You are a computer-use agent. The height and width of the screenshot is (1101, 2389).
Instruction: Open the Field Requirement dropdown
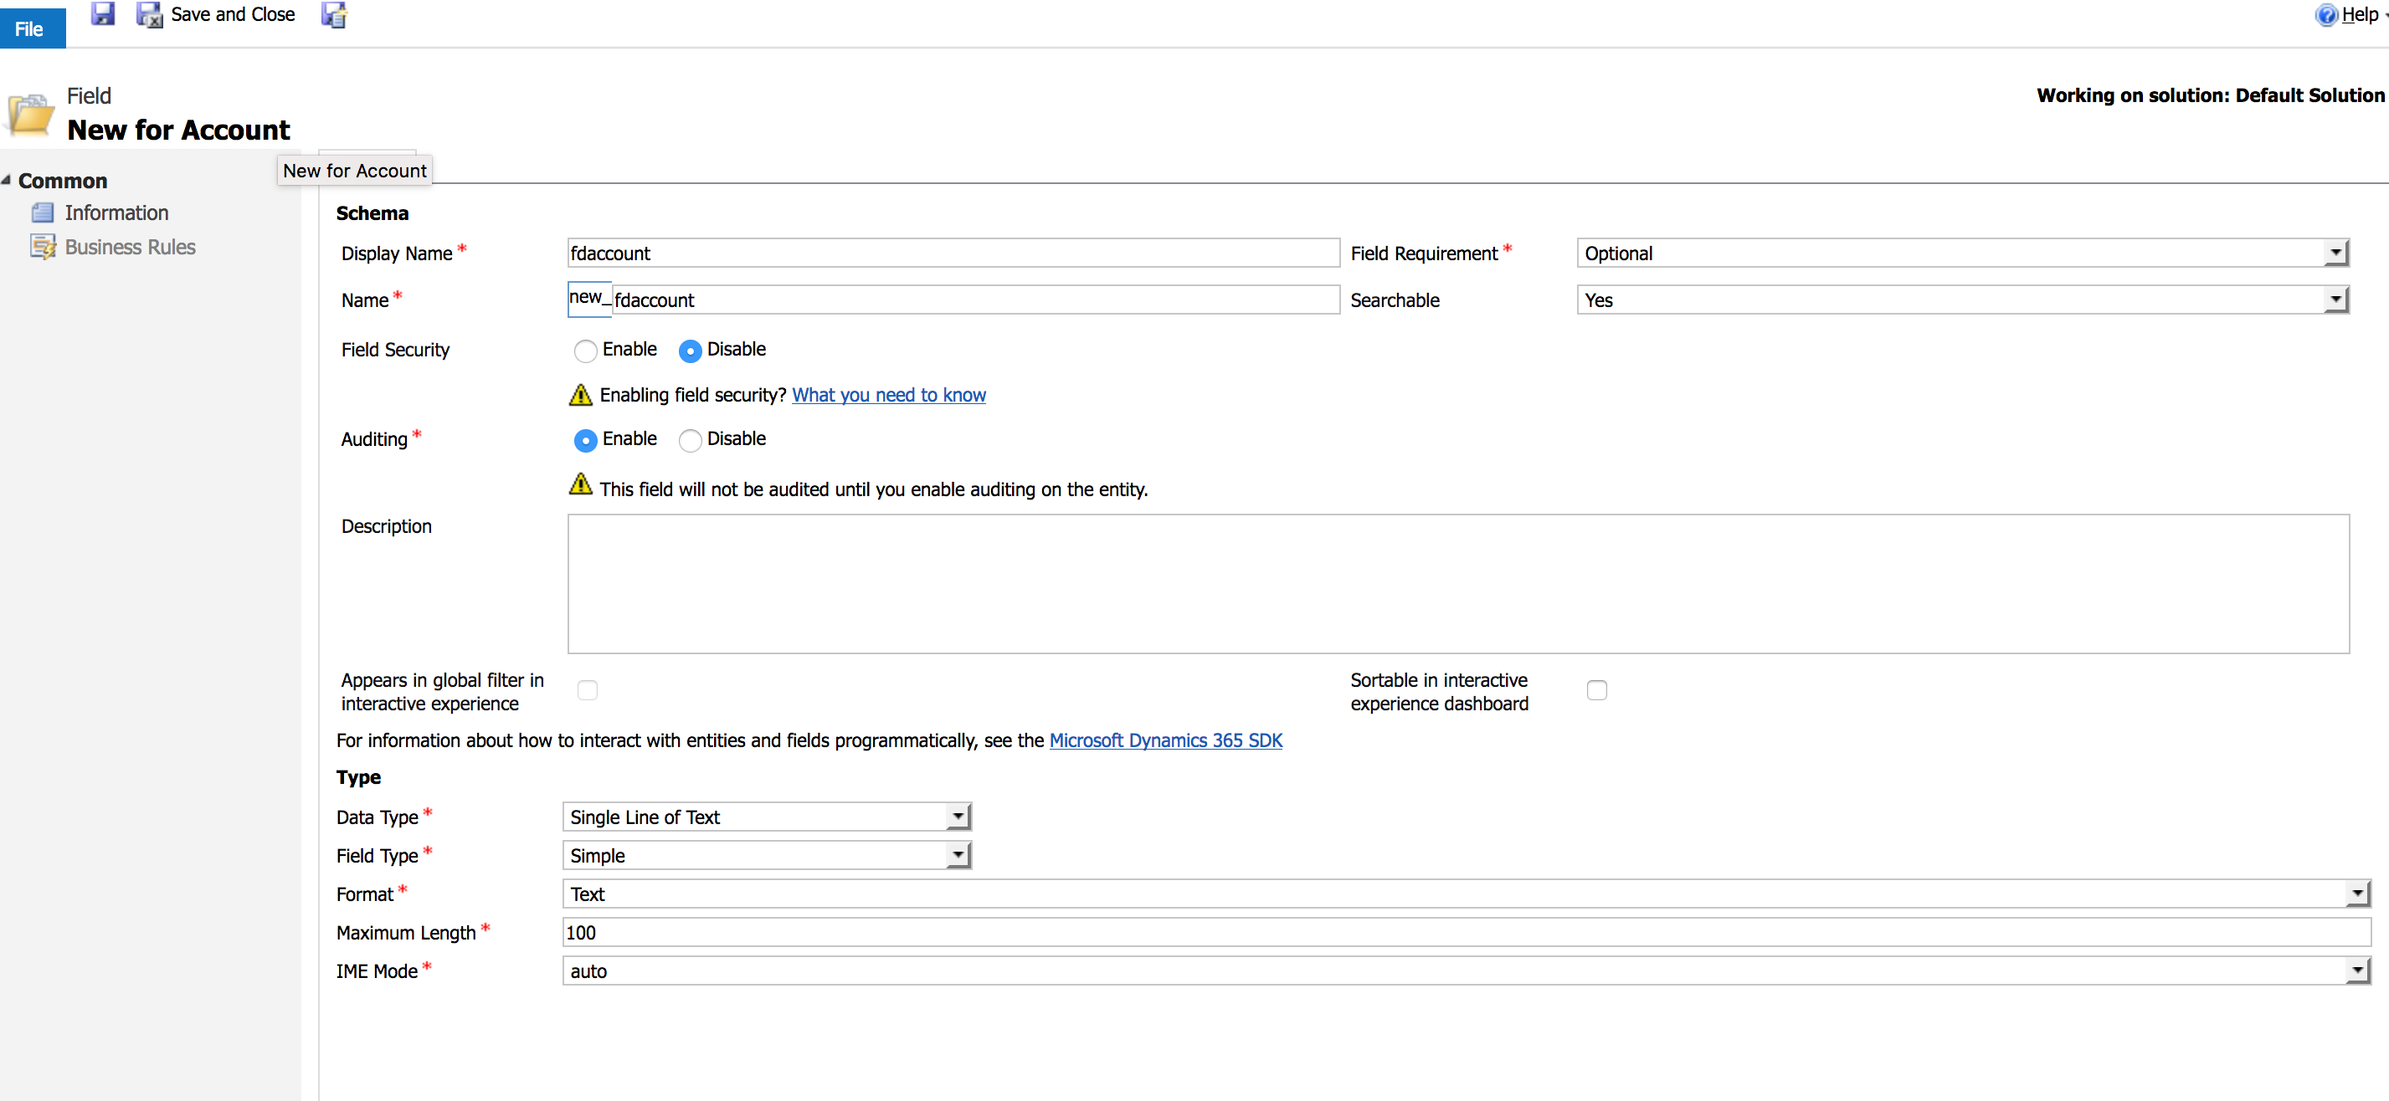pyautogui.click(x=2335, y=253)
